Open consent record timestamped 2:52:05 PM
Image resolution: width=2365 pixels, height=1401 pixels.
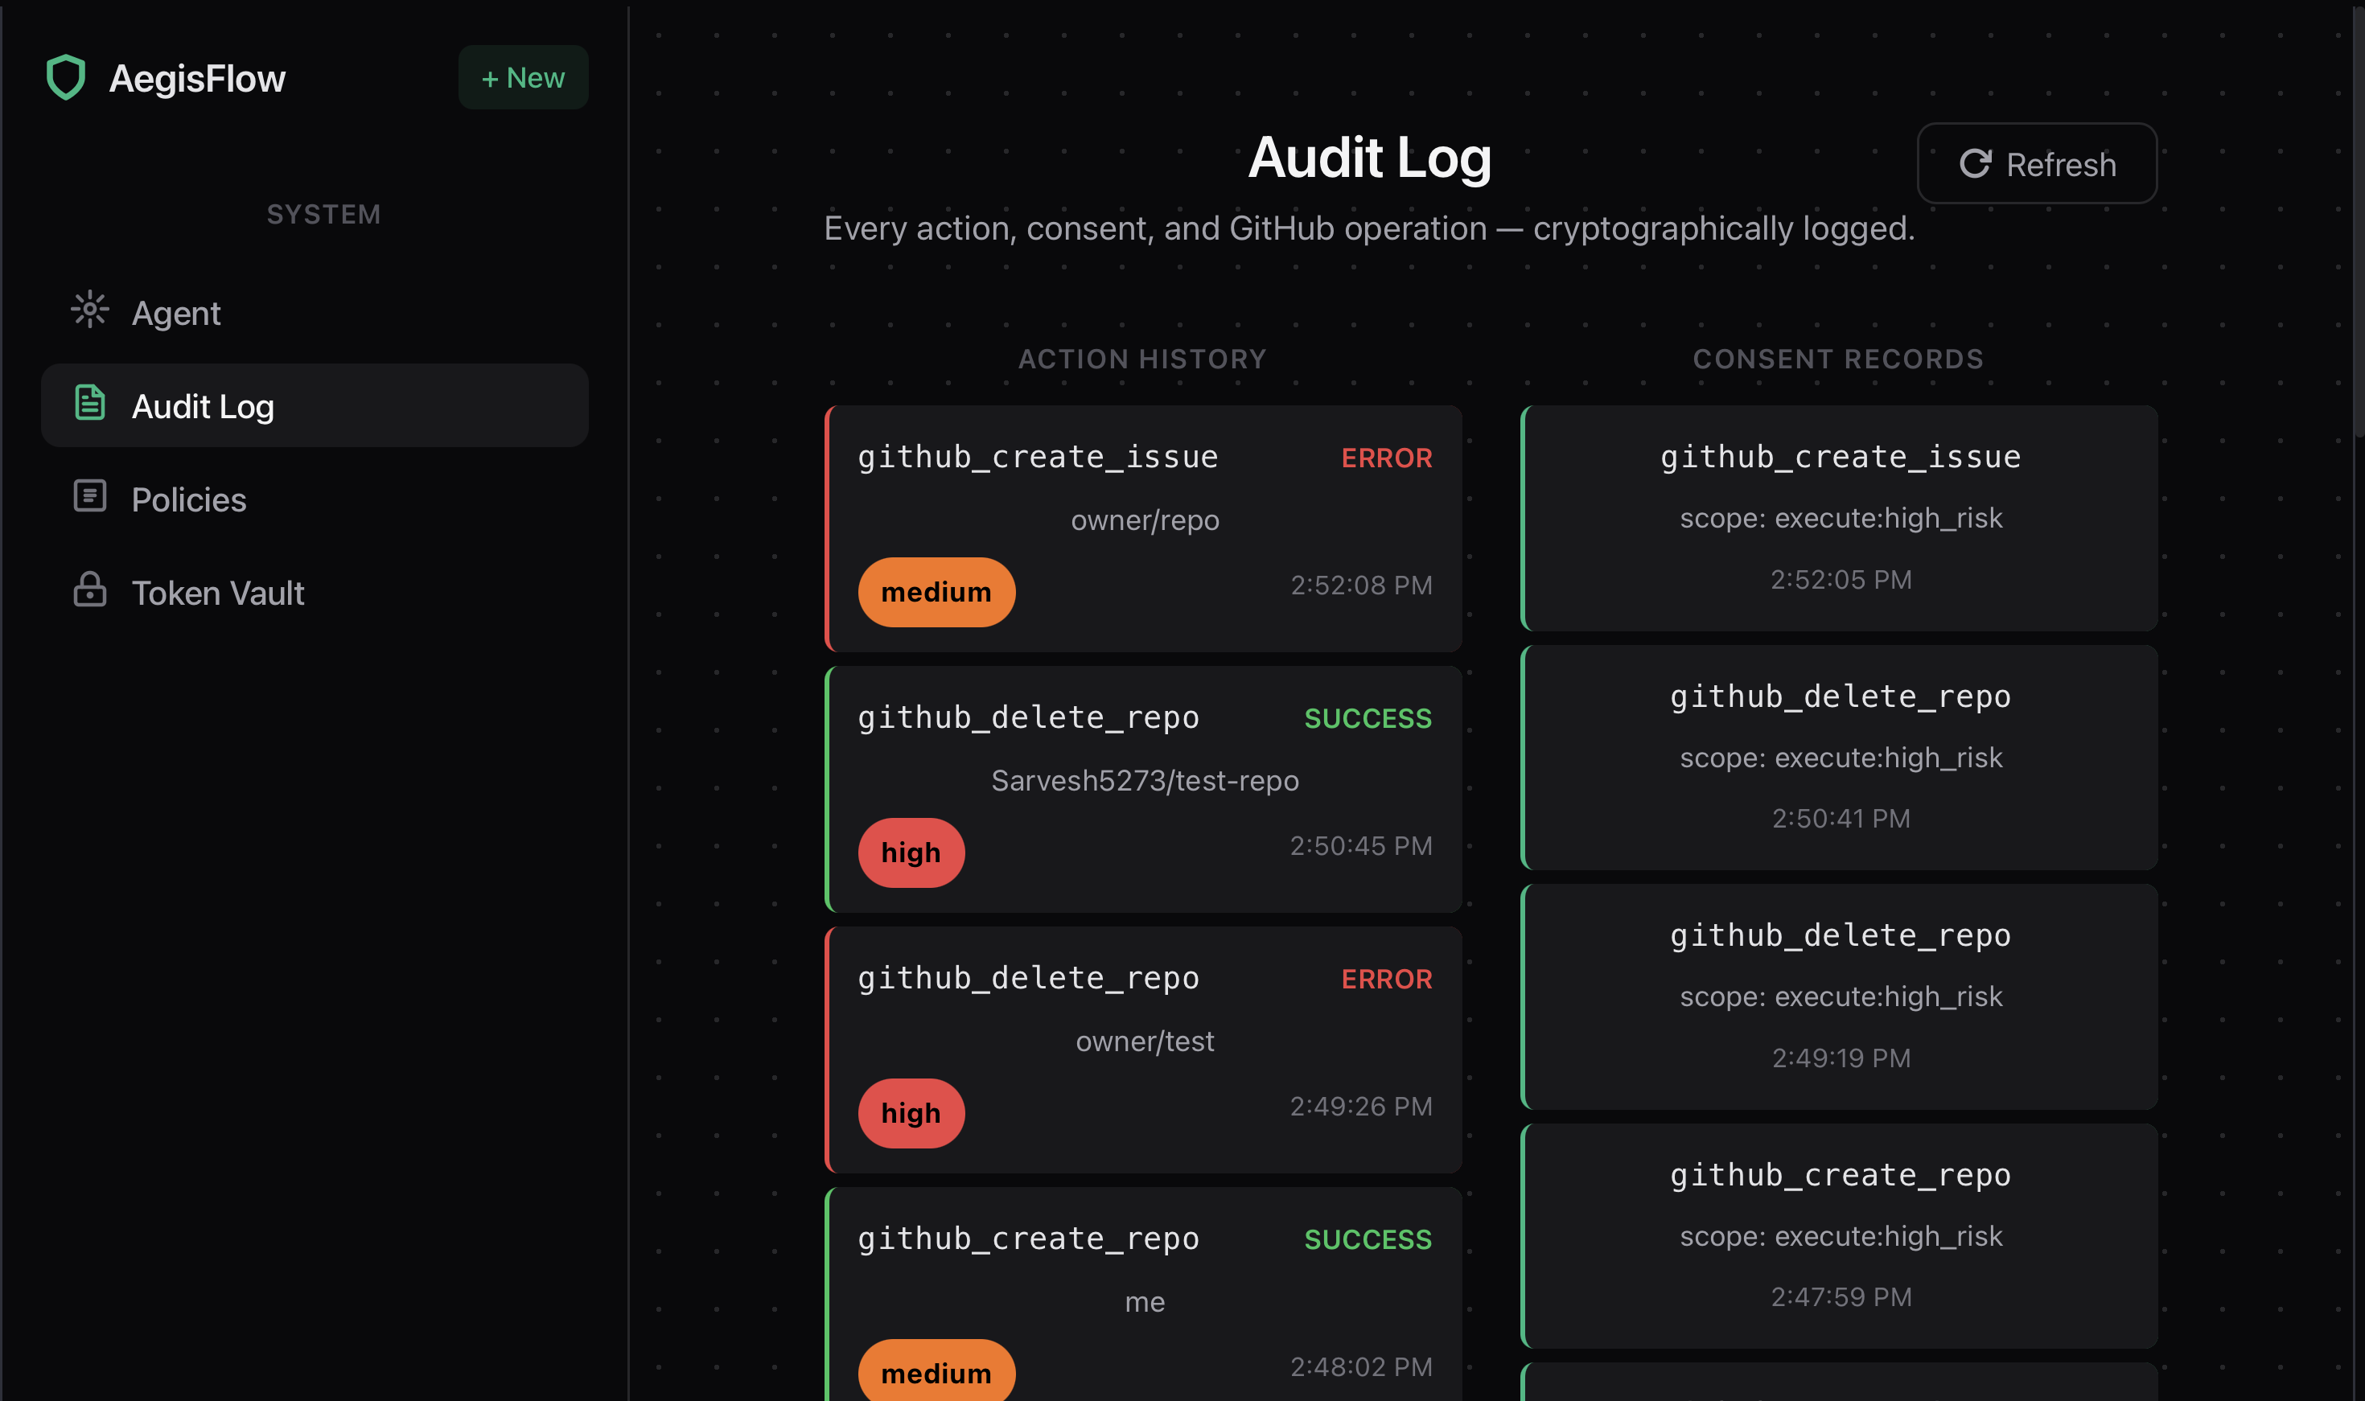coord(1839,518)
